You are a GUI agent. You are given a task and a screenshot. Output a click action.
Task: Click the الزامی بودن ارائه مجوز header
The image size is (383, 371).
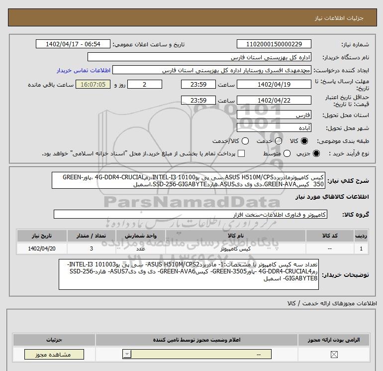(x=334, y=340)
